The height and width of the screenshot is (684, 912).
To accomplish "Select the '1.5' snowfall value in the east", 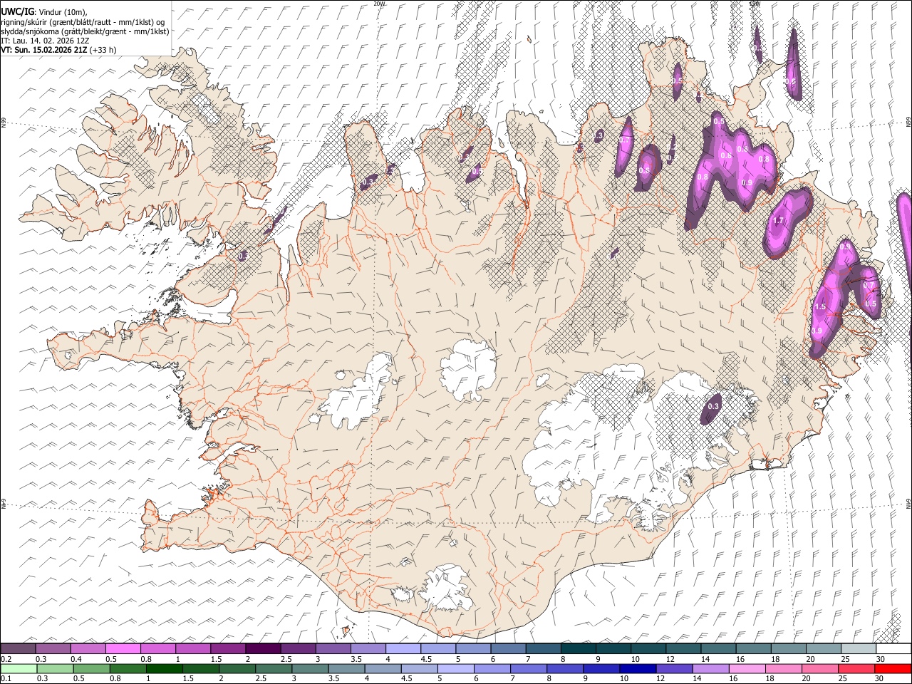I will (x=820, y=306).
